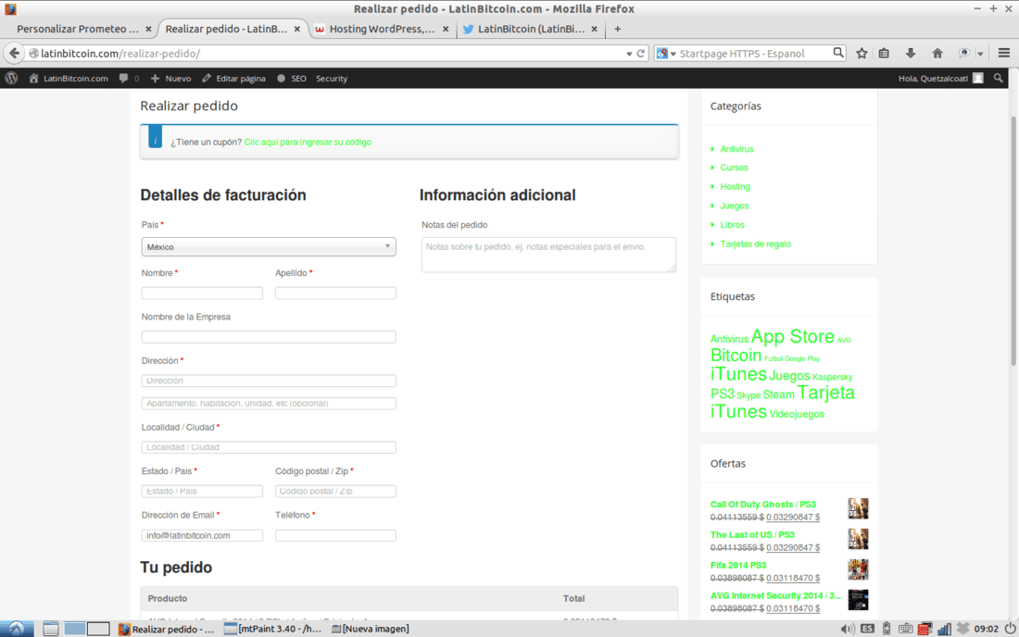Click the Bitcoin tag
Image resolution: width=1019 pixels, height=637 pixels.
point(736,356)
